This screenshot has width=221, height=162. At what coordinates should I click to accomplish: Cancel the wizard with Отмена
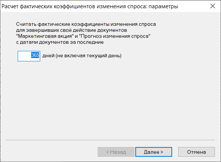point(197,152)
